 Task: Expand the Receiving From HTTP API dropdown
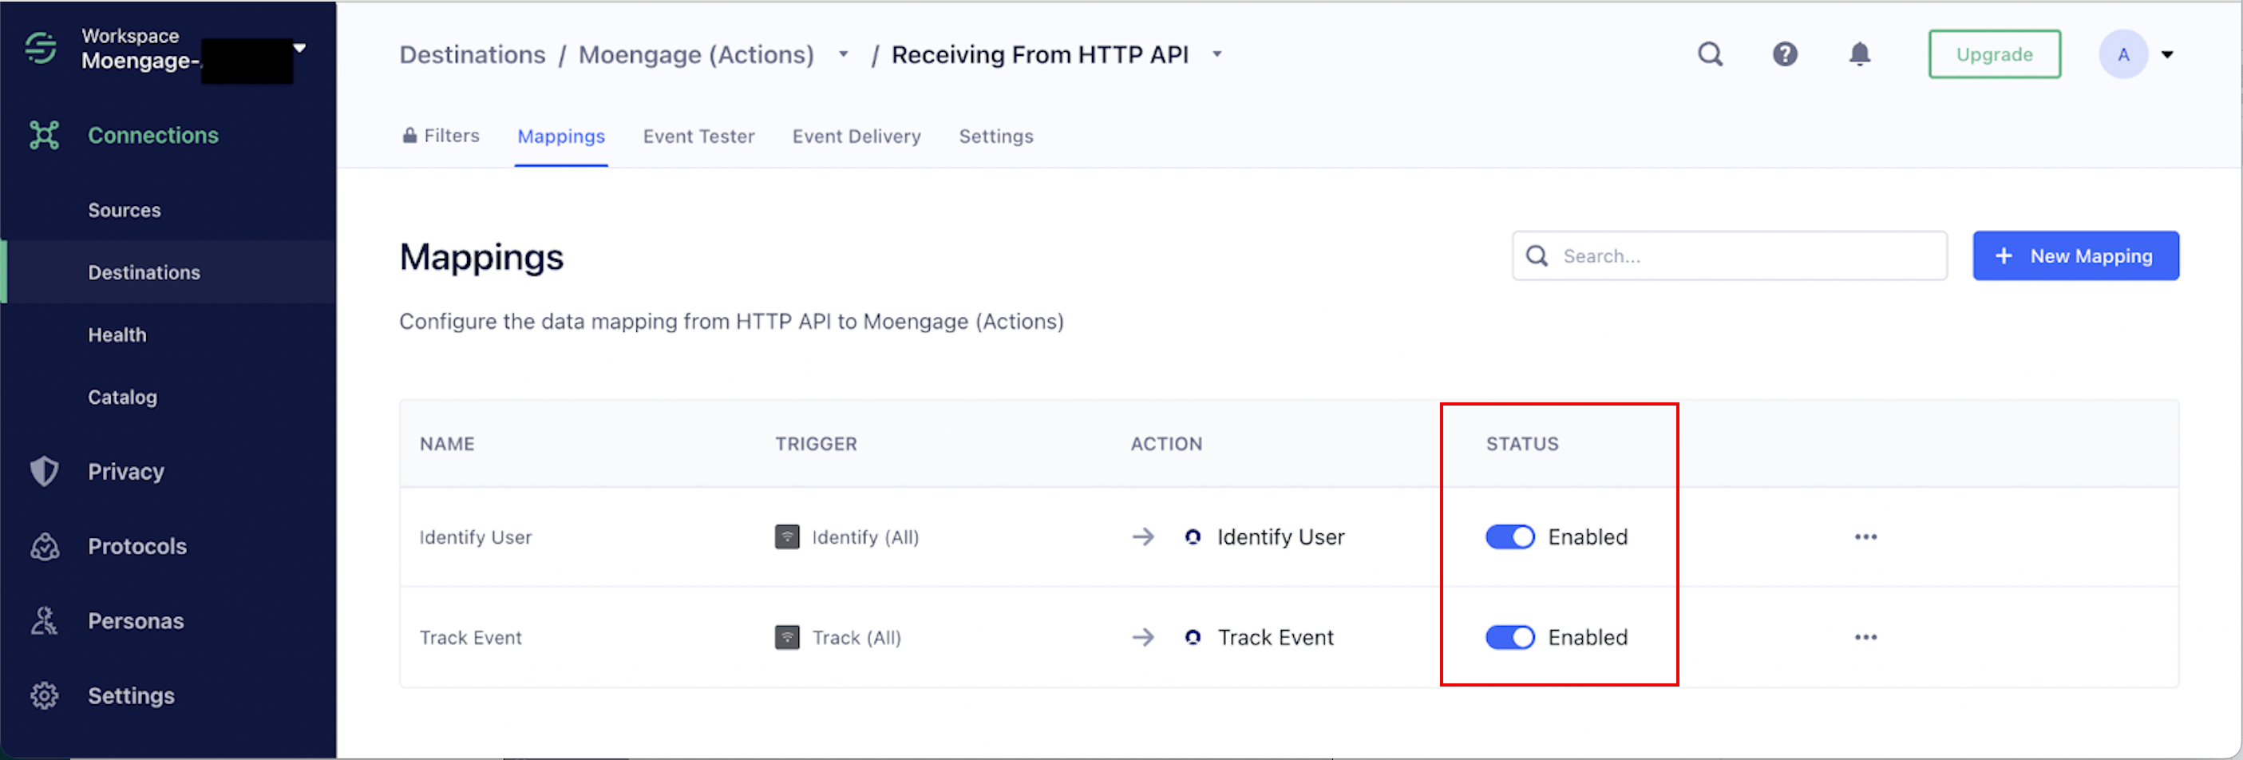(1217, 55)
